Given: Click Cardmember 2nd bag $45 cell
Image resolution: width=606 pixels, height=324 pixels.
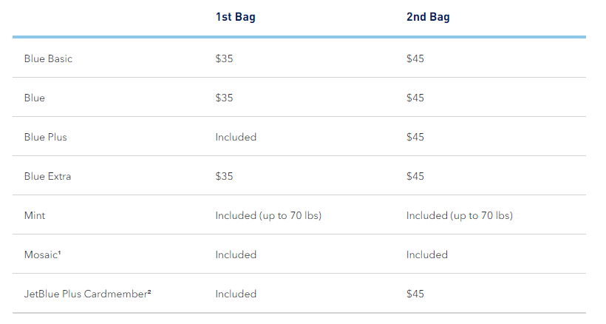Looking at the screenshot, I should coord(415,294).
